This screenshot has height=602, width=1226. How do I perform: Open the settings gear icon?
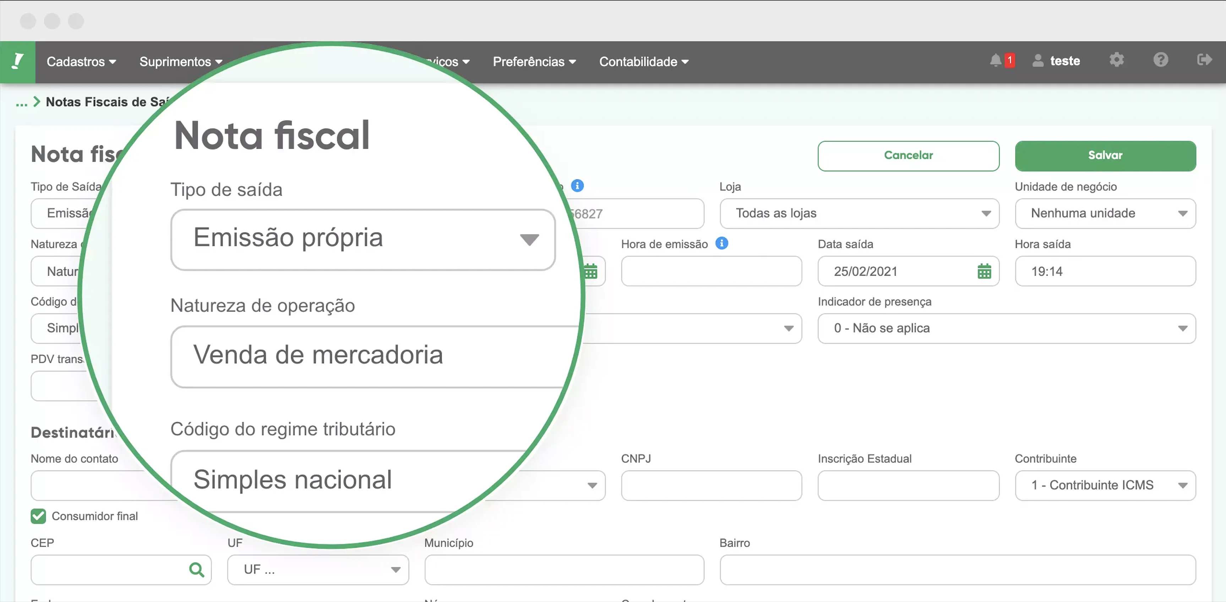(1117, 60)
